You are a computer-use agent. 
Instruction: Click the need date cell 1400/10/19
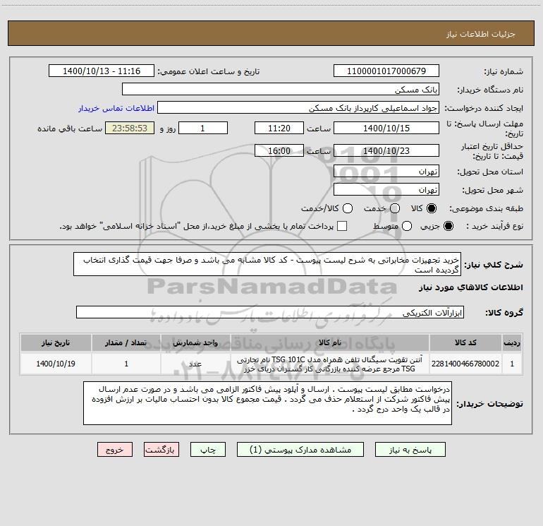(x=56, y=364)
